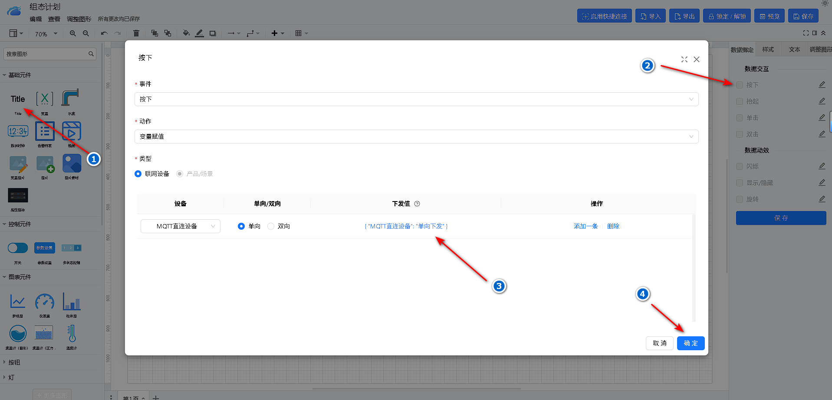
Task: Click the 确定 confirm button
Action: (x=691, y=343)
